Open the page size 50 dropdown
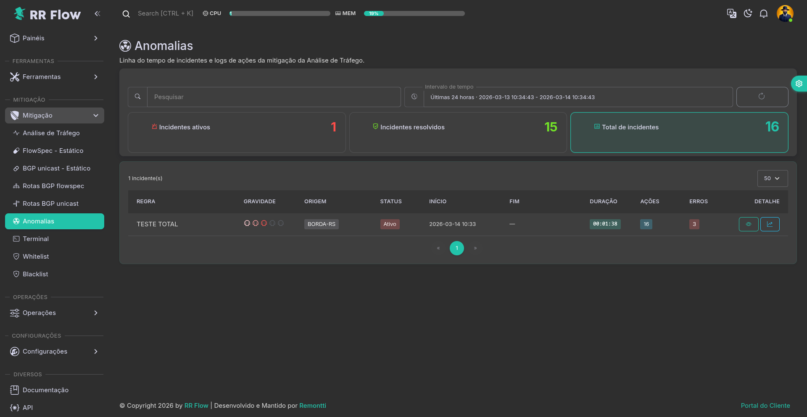 coord(772,178)
